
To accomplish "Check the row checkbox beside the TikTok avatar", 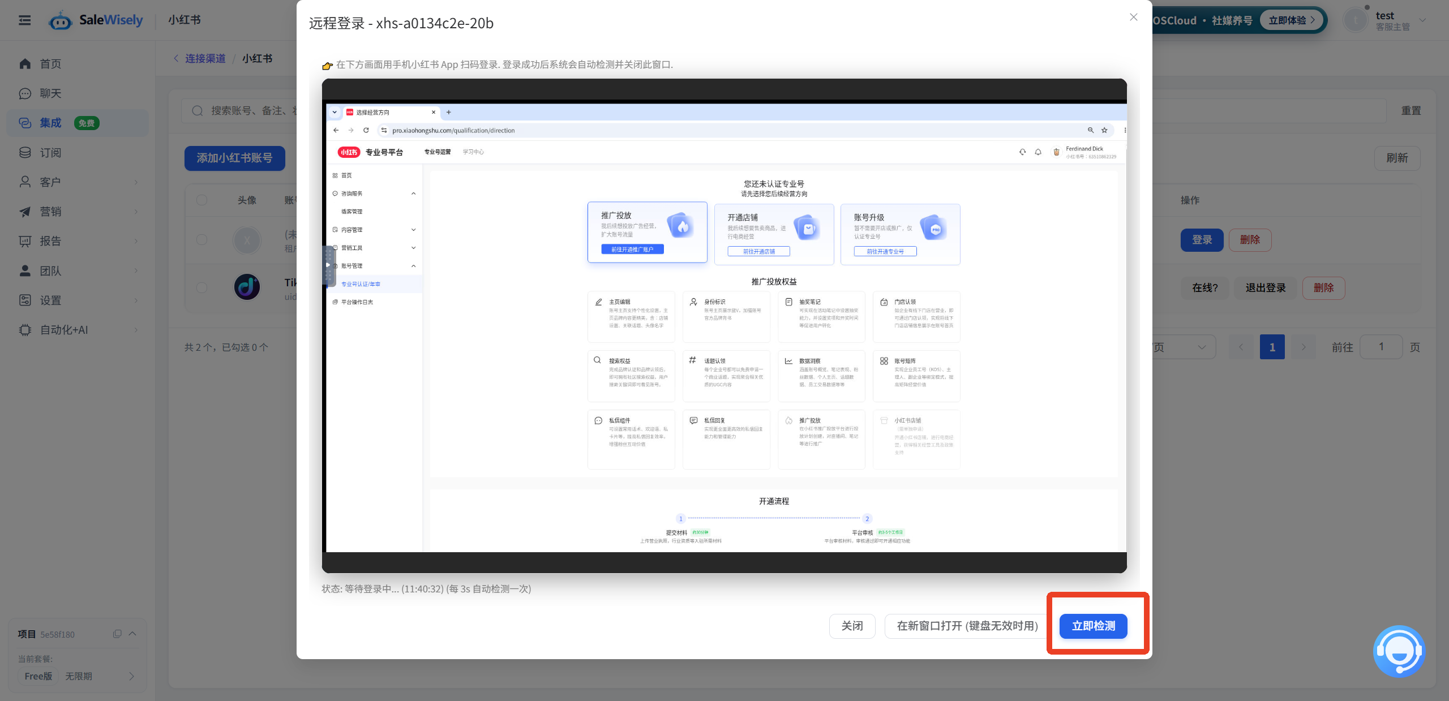I will (x=202, y=287).
